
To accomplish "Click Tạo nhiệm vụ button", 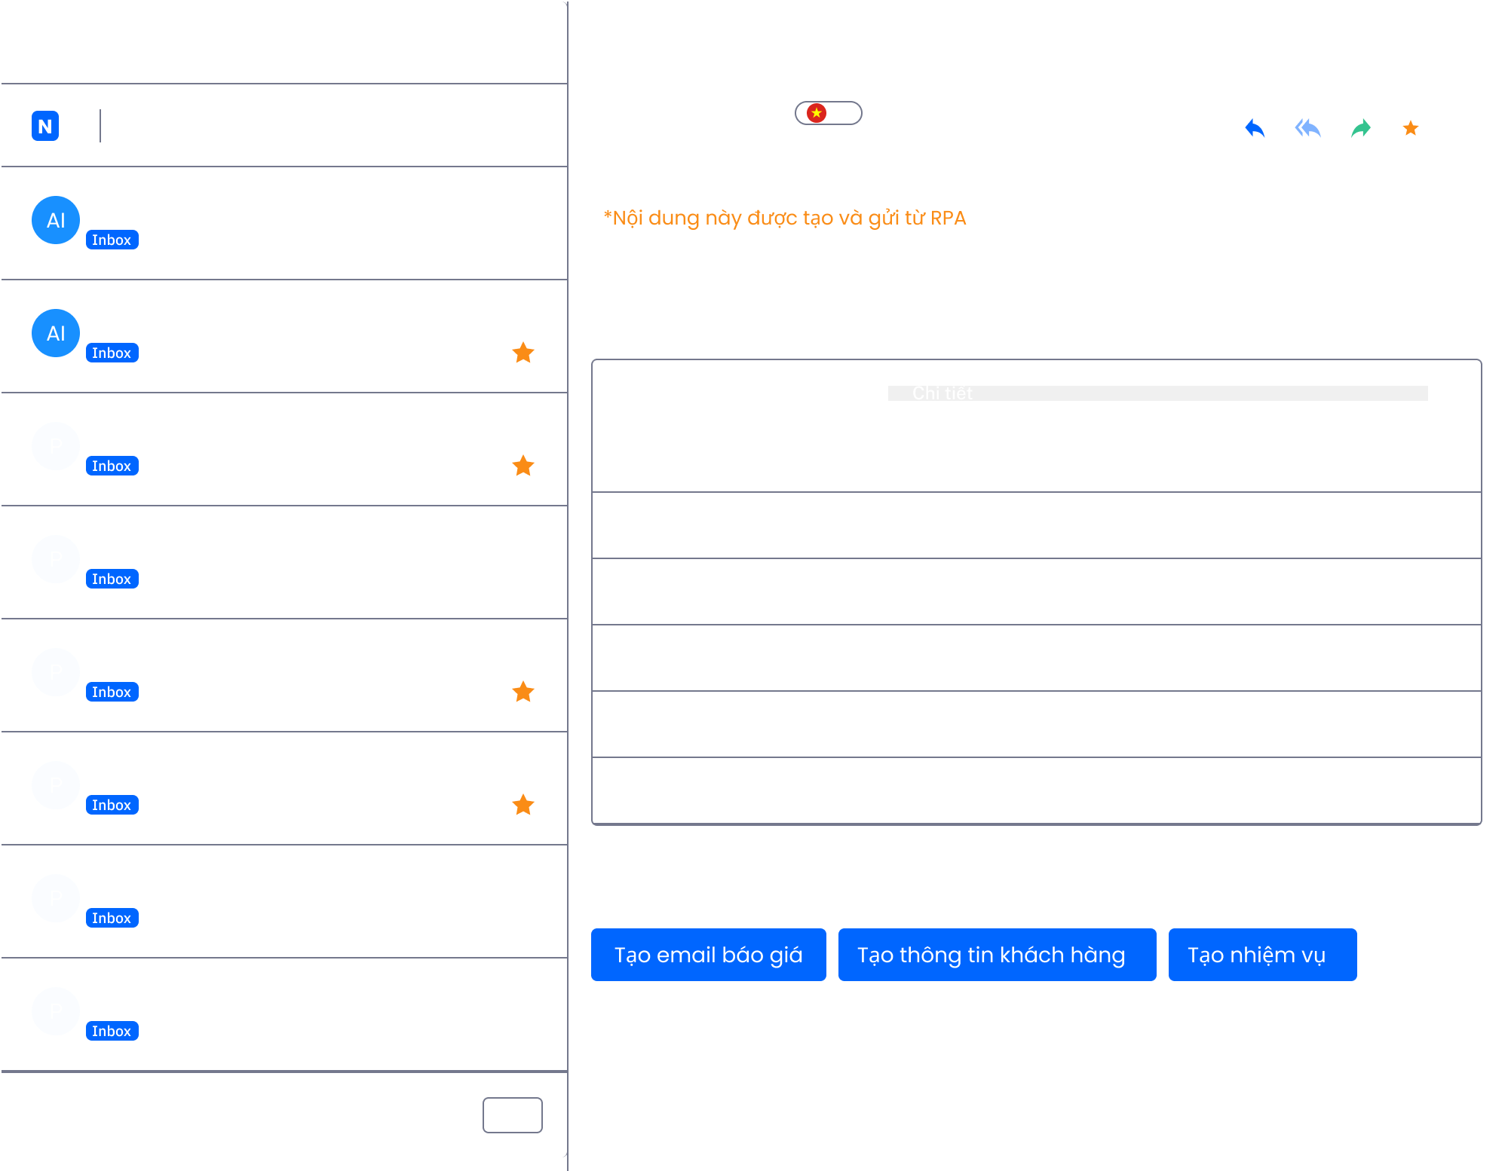I will pyautogui.click(x=1262, y=955).
